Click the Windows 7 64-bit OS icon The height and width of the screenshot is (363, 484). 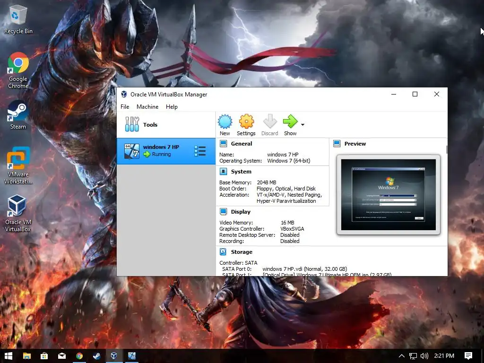tap(132, 151)
